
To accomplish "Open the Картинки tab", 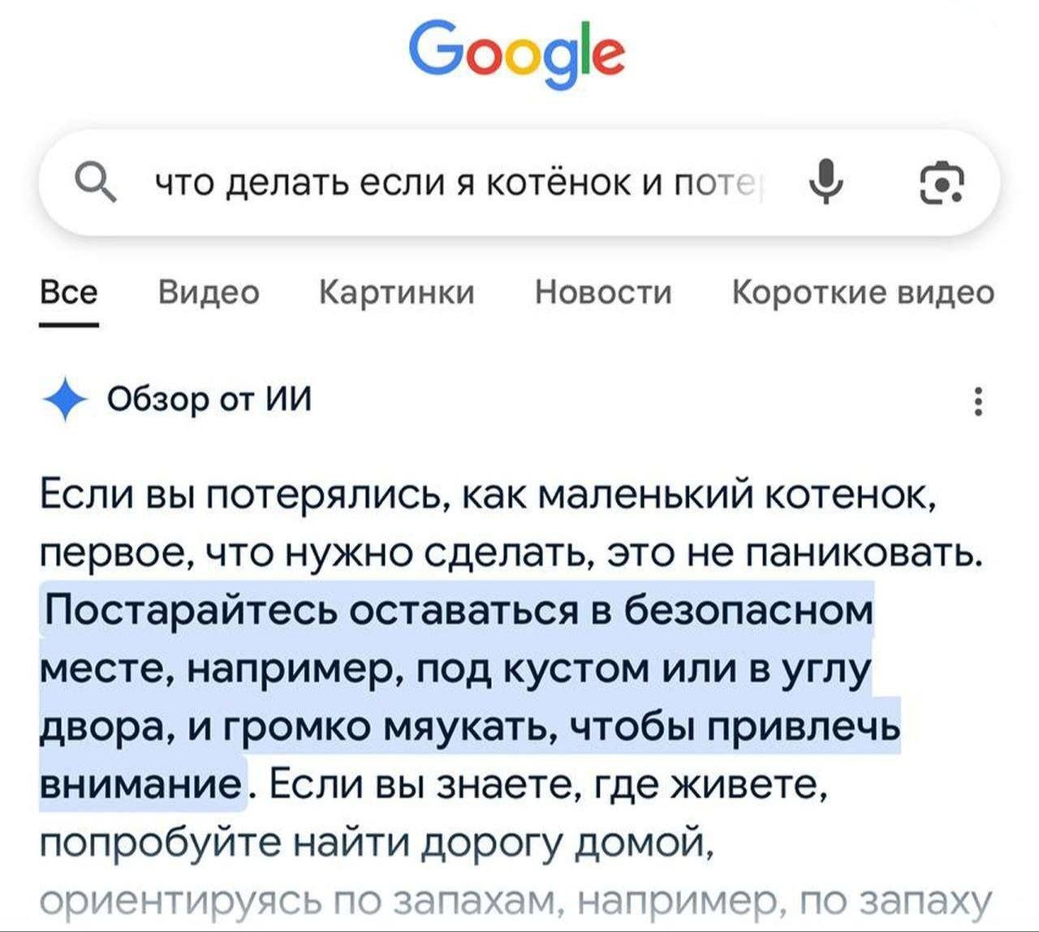I will [397, 292].
